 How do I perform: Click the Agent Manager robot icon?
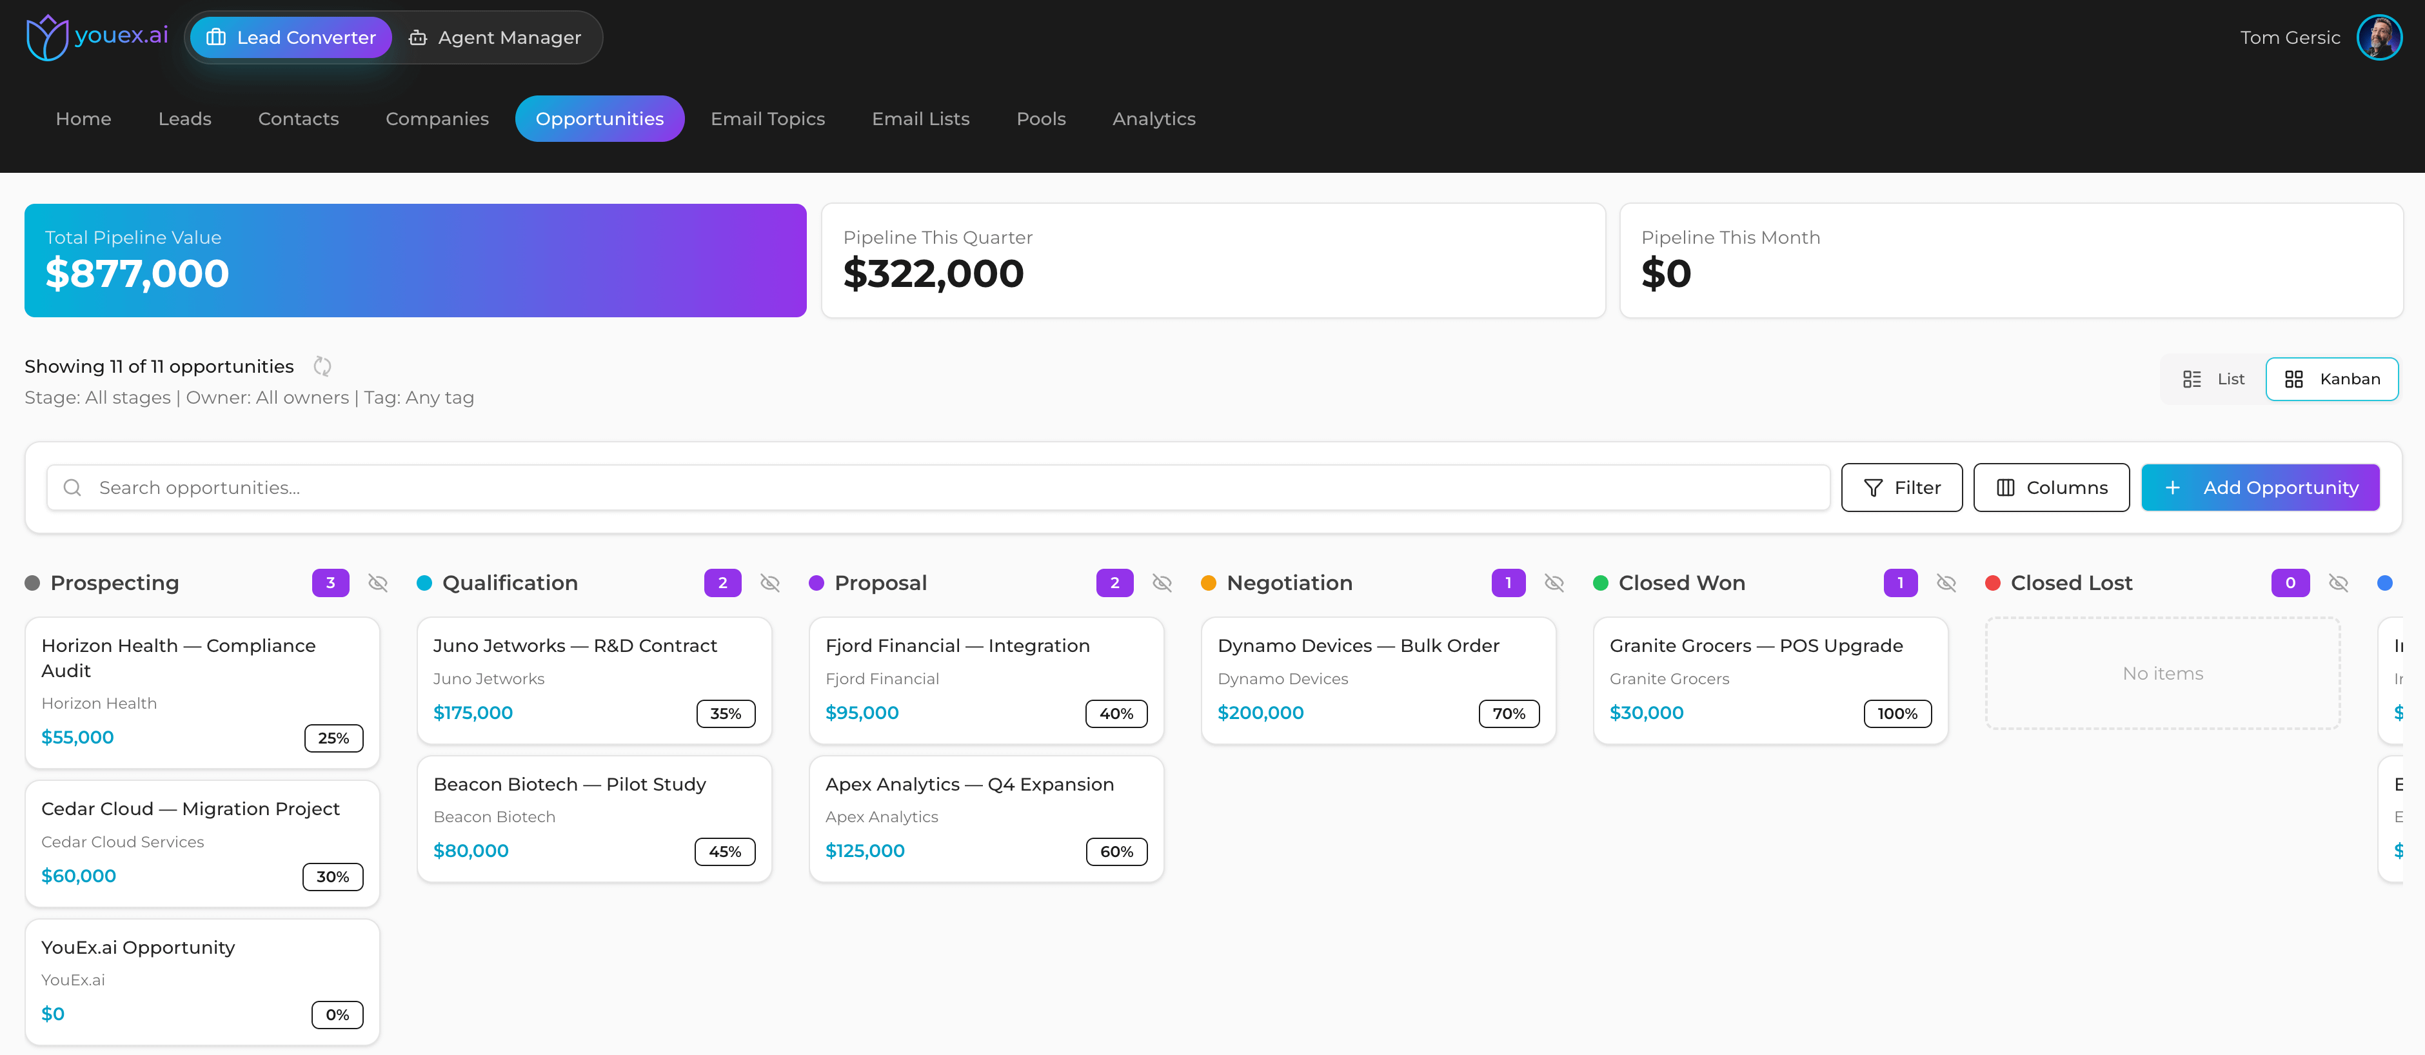pos(417,37)
